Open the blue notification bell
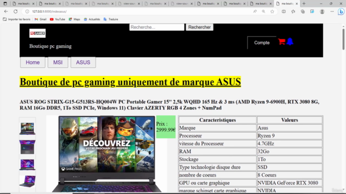Viewport: 346px width, 194px height. click(x=290, y=41)
